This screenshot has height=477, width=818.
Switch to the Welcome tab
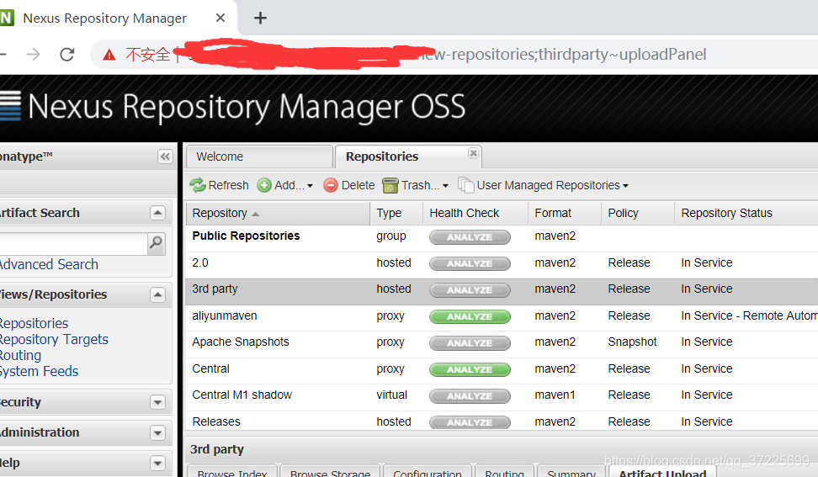[x=259, y=156]
